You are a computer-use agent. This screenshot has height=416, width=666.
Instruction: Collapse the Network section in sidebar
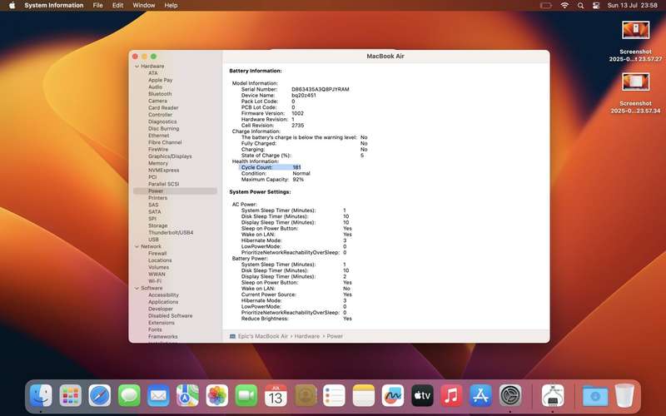click(x=137, y=246)
